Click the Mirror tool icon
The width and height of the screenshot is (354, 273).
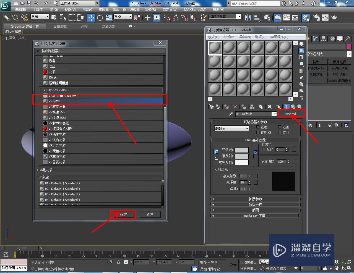point(248,18)
